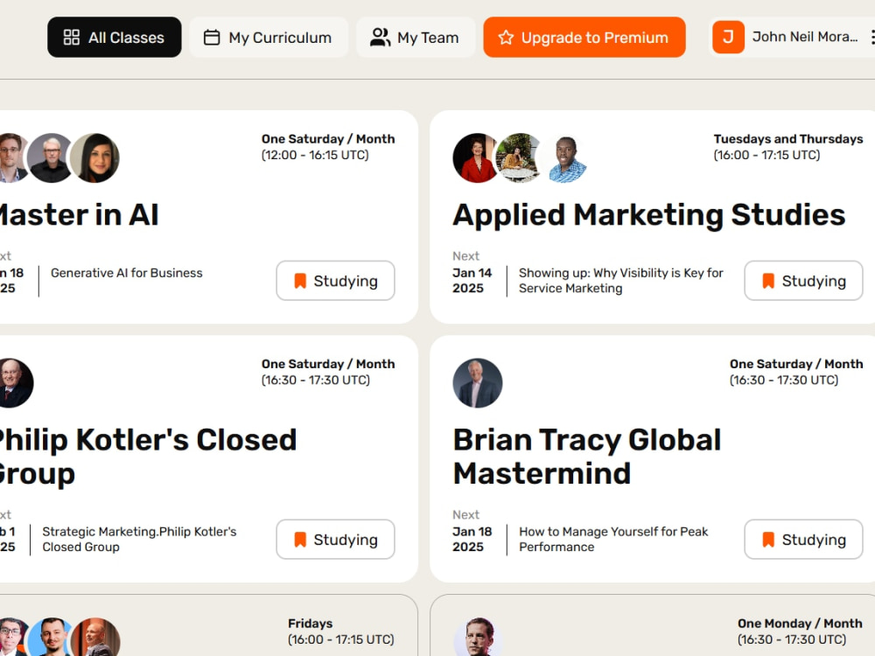This screenshot has width=875, height=656.
Task: Click Generative AI for Business session
Action: click(x=127, y=273)
